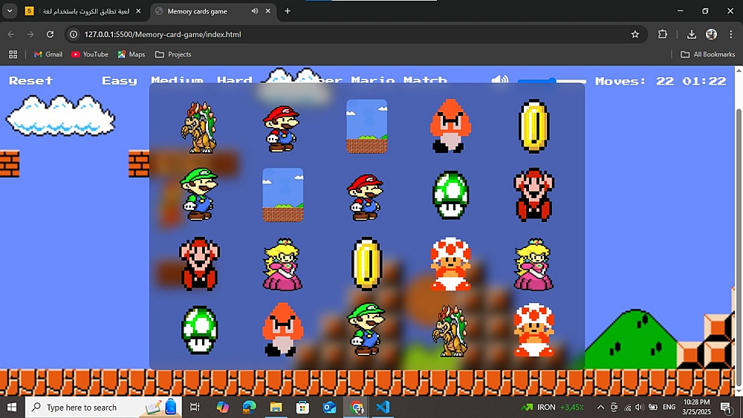The height and width of the screenshot is (418, 743).
Task: Switch to the Arabic-titled first browser tab
Action: (x=82, y=11)
